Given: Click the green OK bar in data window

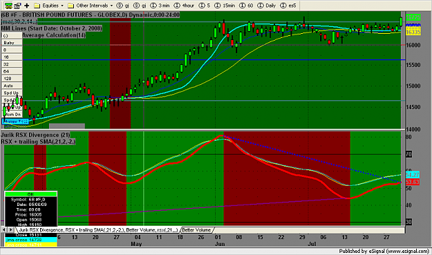Looking at the screenshot, I should point(30,194).
